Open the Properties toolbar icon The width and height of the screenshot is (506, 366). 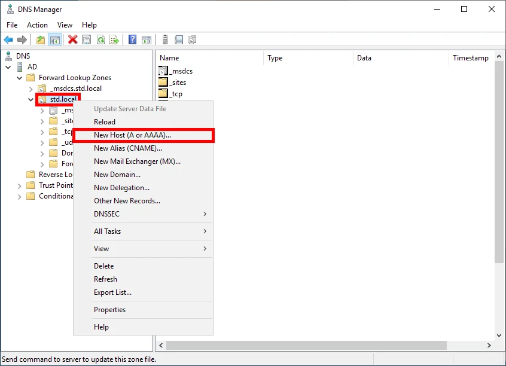86,39
